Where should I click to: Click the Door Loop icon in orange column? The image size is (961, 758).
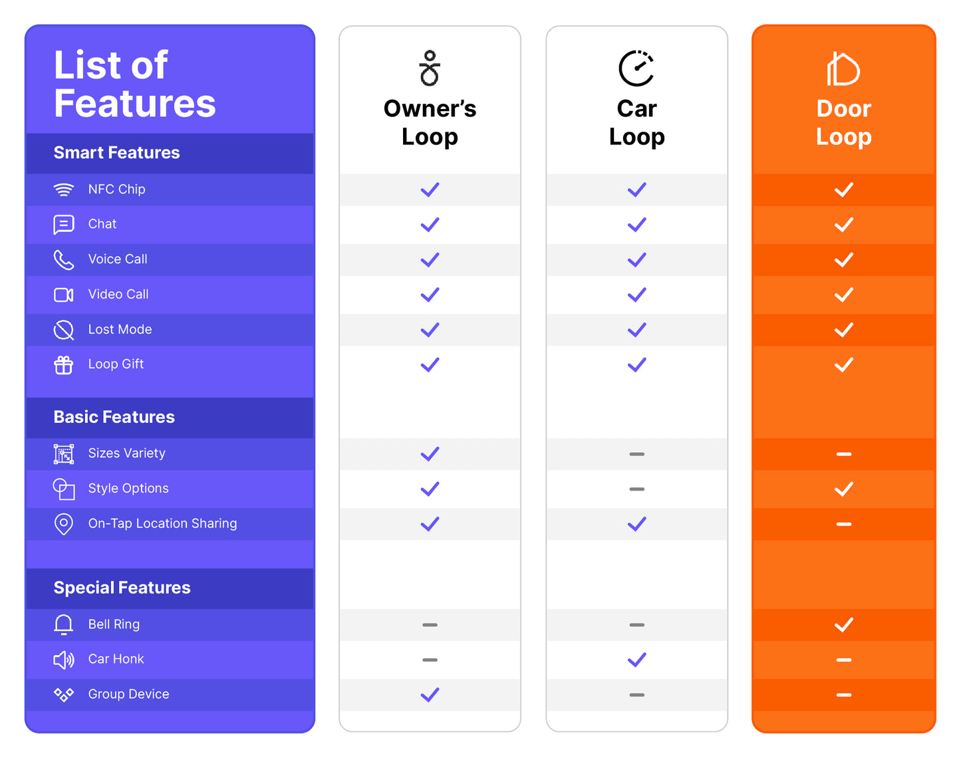coord(843,69)
